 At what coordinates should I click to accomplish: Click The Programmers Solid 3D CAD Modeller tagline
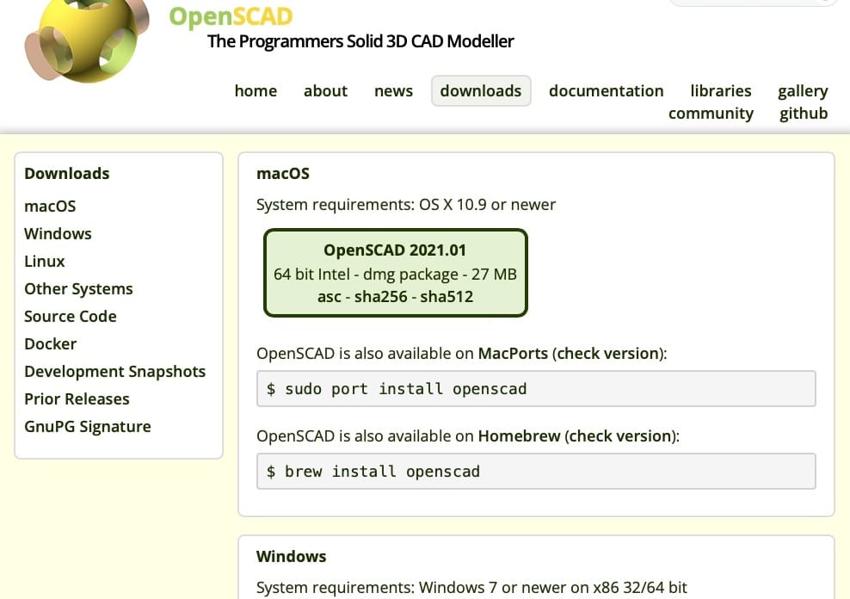point(360,41)
